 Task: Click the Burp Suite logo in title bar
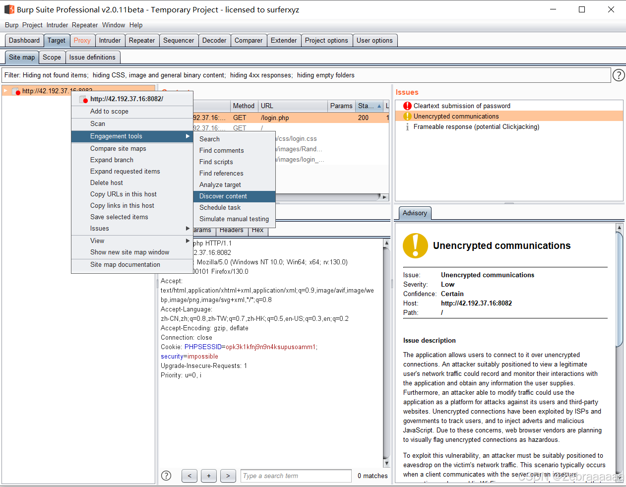[9, 9]
